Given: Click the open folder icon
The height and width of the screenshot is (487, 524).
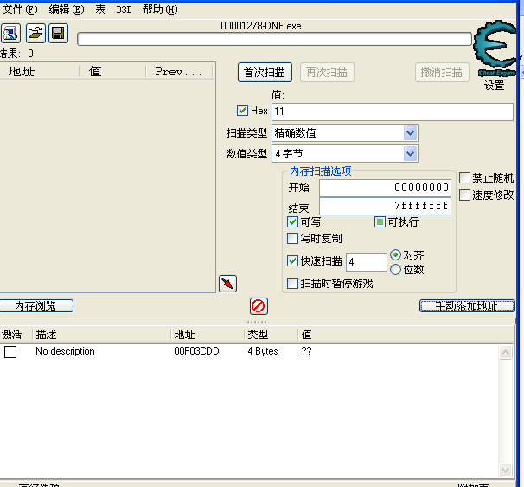Looking at the screenshot, I should tap(35, 34).
